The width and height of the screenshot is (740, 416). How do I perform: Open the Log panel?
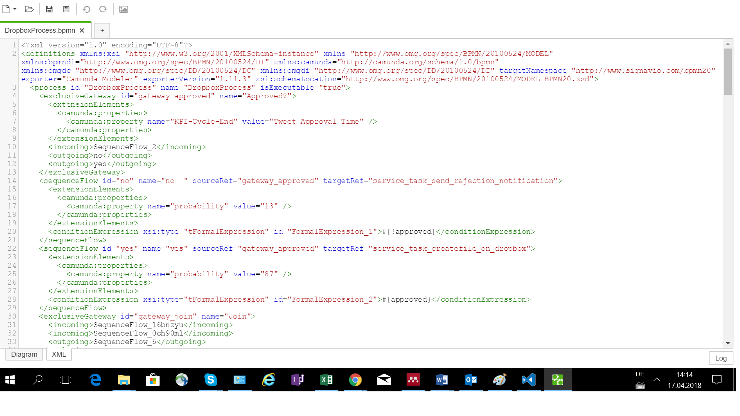click(x=720, y=358)
